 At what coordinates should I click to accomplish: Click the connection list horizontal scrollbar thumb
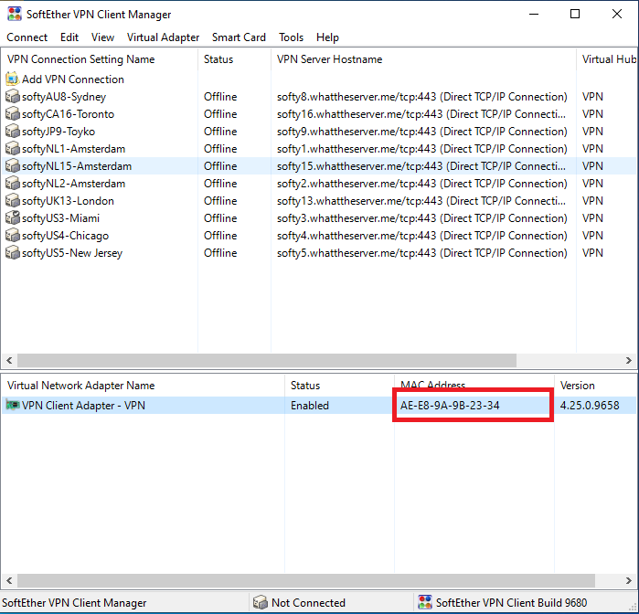pyautogui.click(x=267, y=360)
